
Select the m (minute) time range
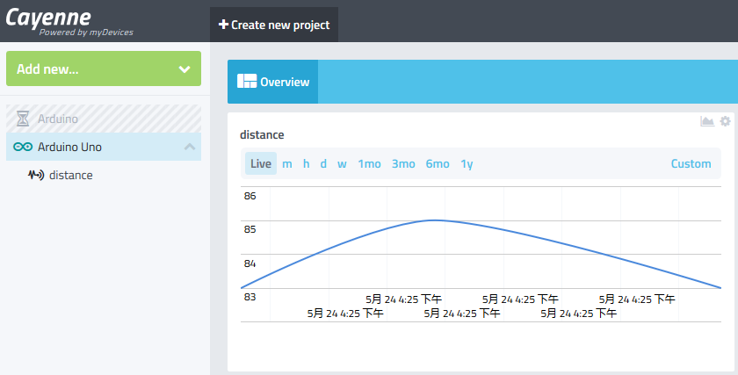287,163
